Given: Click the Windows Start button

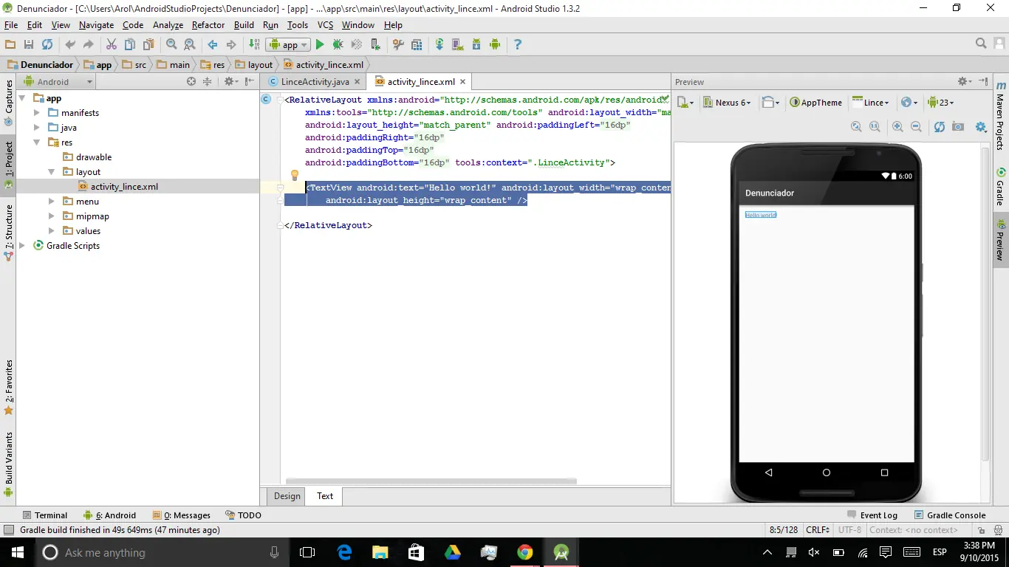Looking at the screenshot, I should point(18,552).
